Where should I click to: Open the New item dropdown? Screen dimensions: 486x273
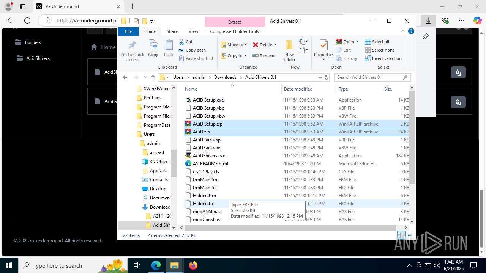303,42
